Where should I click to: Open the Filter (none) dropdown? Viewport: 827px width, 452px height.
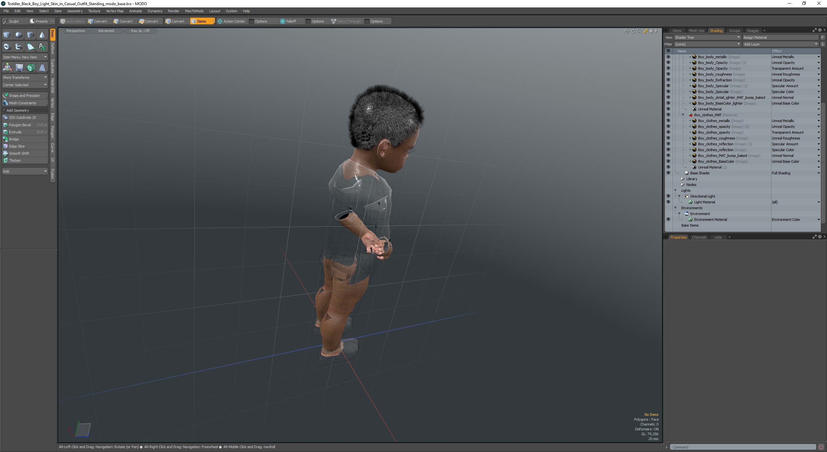click(x=707, y=44)
